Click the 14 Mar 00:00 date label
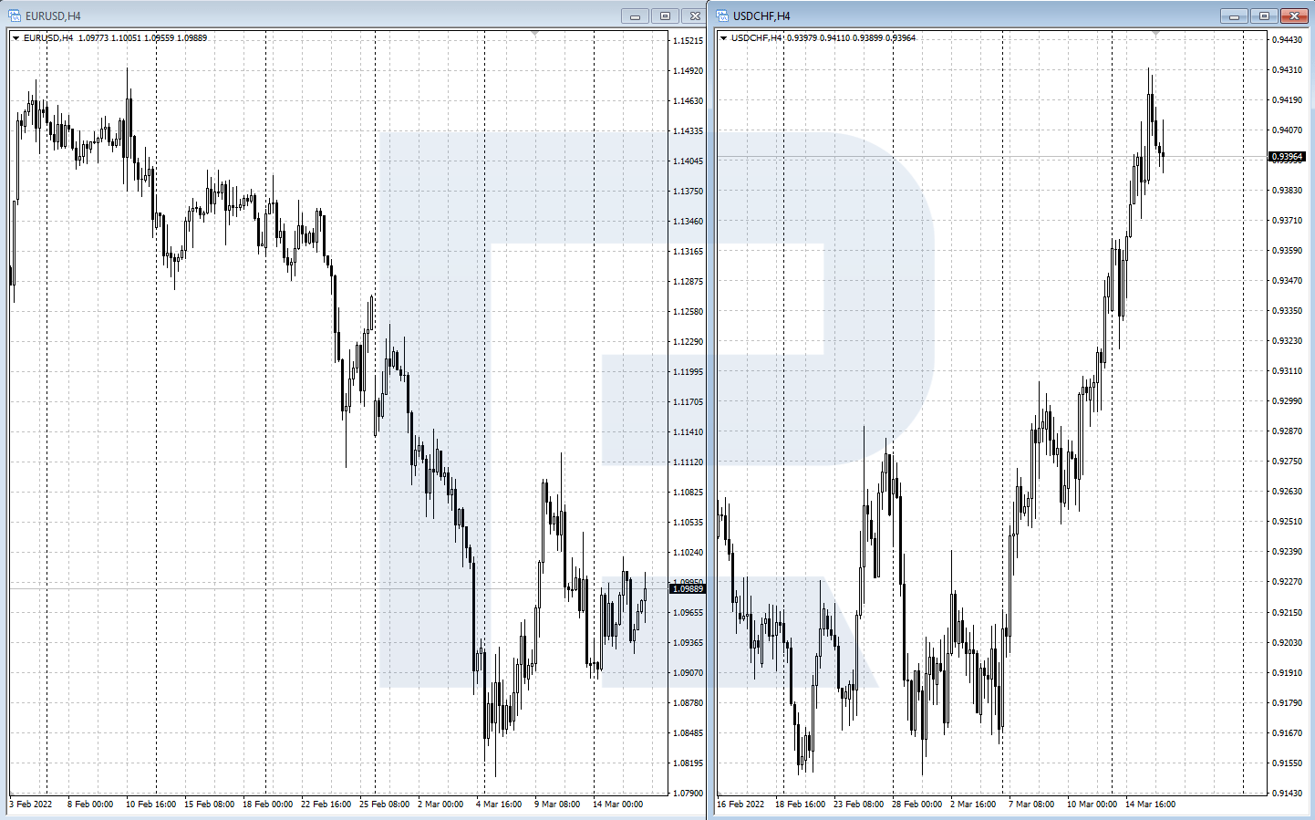The height and width of the screenshot is (820, 1315). (x=618, y=804)
